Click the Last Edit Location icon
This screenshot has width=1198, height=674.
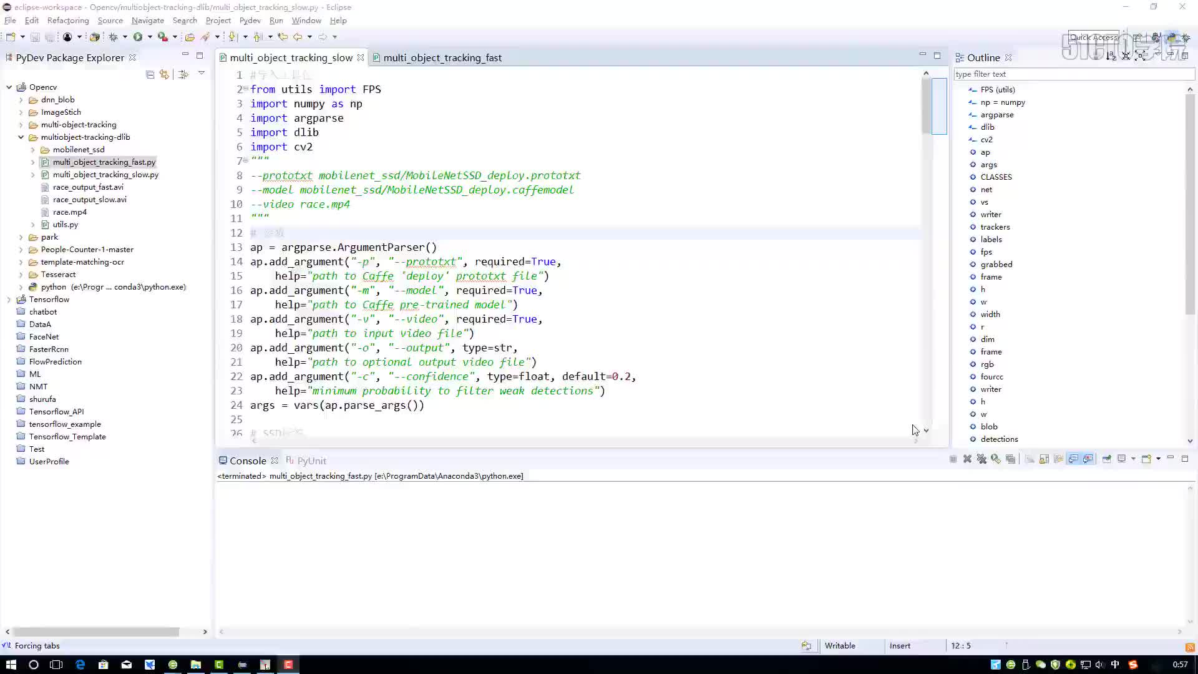point(283,37)
